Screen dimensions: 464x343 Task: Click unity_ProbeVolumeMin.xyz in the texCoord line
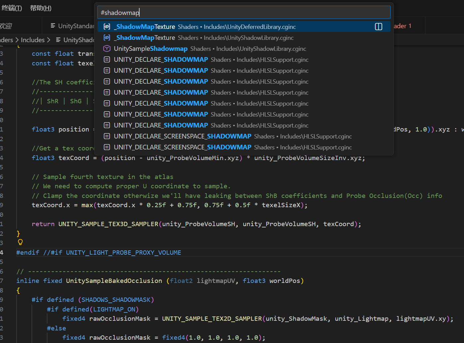click(x=193, y=158)
